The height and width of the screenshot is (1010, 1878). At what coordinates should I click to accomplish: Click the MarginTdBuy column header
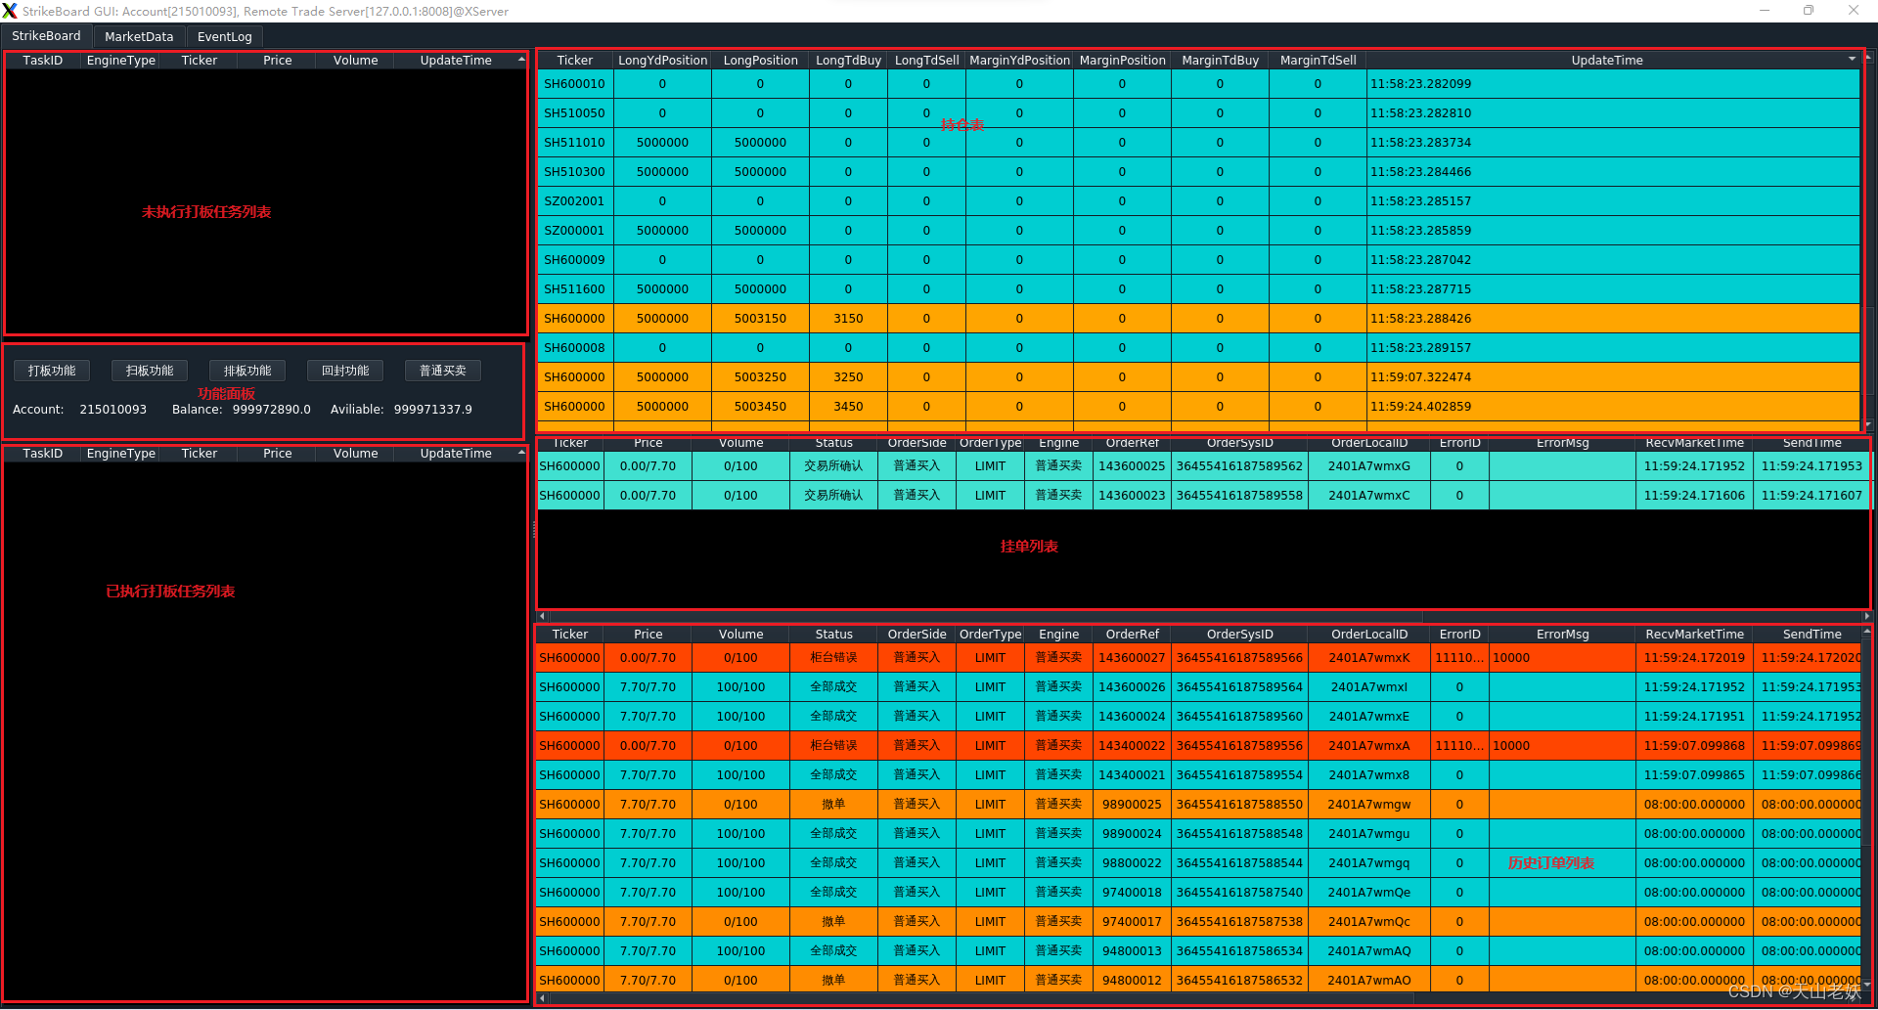point(1220,60)
